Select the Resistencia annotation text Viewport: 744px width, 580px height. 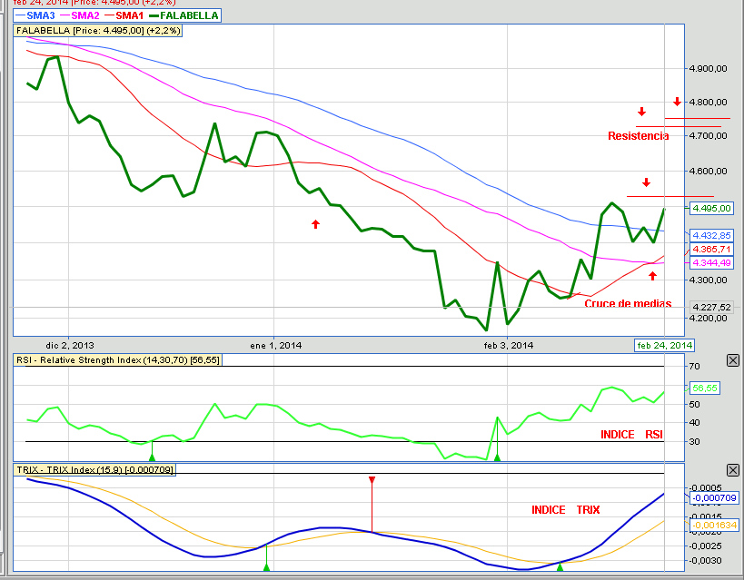pyautogui.click(x=639, y=136)
